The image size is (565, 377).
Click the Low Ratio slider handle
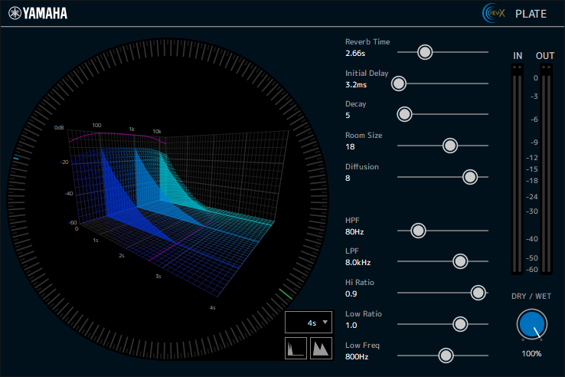[x=460, y=324]
